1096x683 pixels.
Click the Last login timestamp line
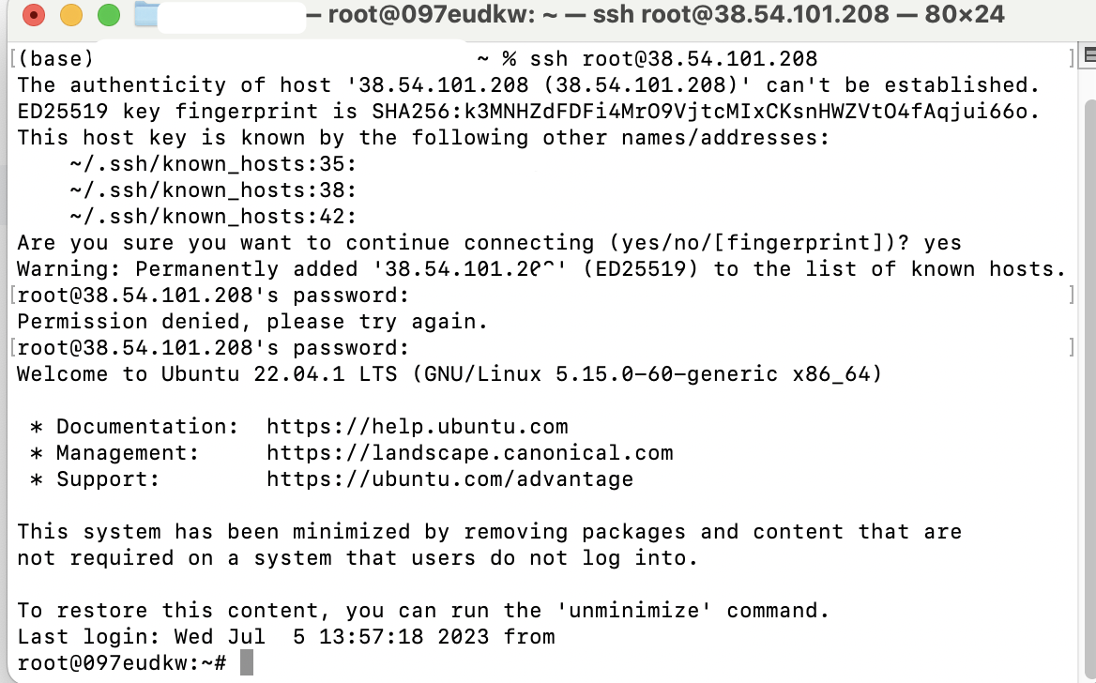pyautogui.click(x=286, y=637)
